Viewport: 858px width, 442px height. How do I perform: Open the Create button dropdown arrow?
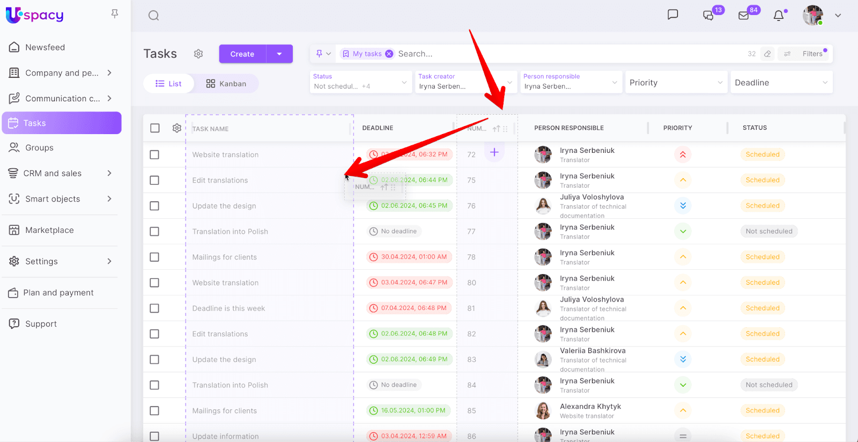tap(279, 54)
